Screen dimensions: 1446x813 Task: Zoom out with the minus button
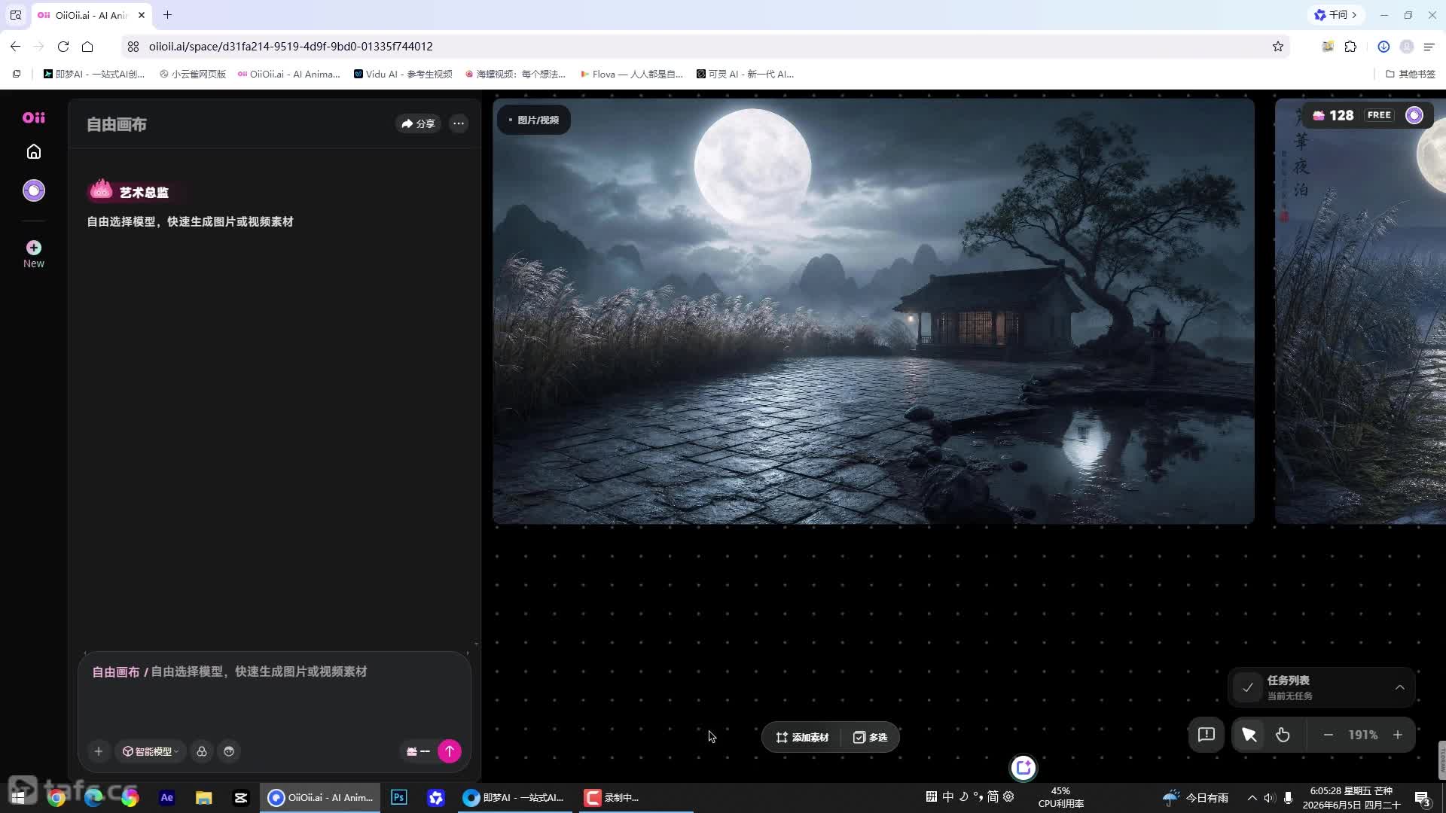pos(1329,735)
